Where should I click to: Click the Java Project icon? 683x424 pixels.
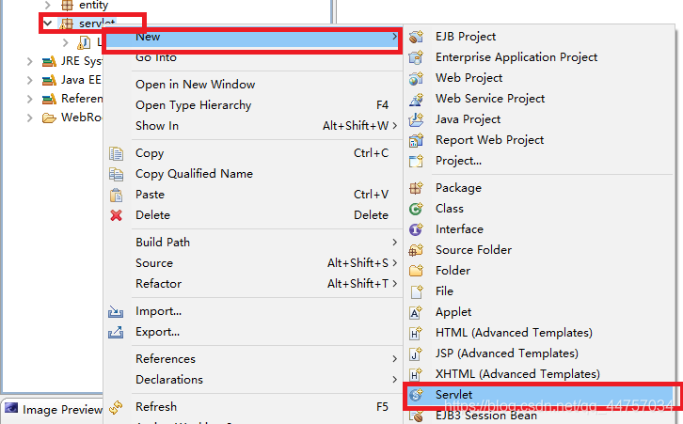point(417,119)
